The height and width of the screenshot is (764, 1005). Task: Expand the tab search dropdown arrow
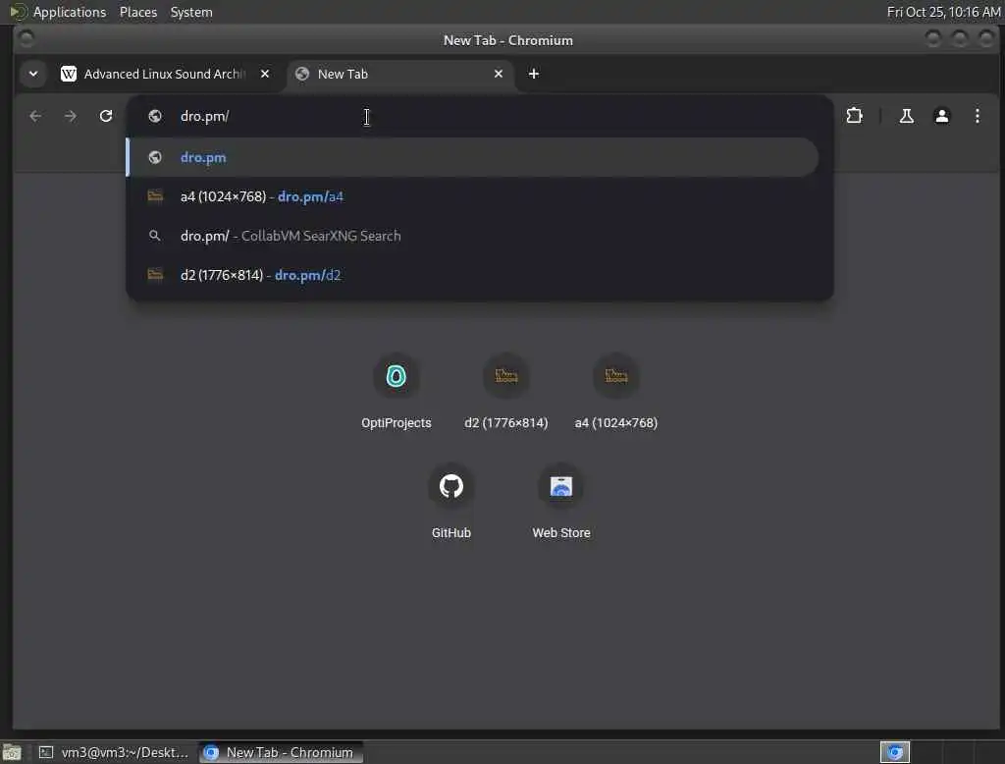click(x=33, y=74)
